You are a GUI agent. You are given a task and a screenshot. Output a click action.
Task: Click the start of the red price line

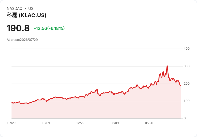12,102
